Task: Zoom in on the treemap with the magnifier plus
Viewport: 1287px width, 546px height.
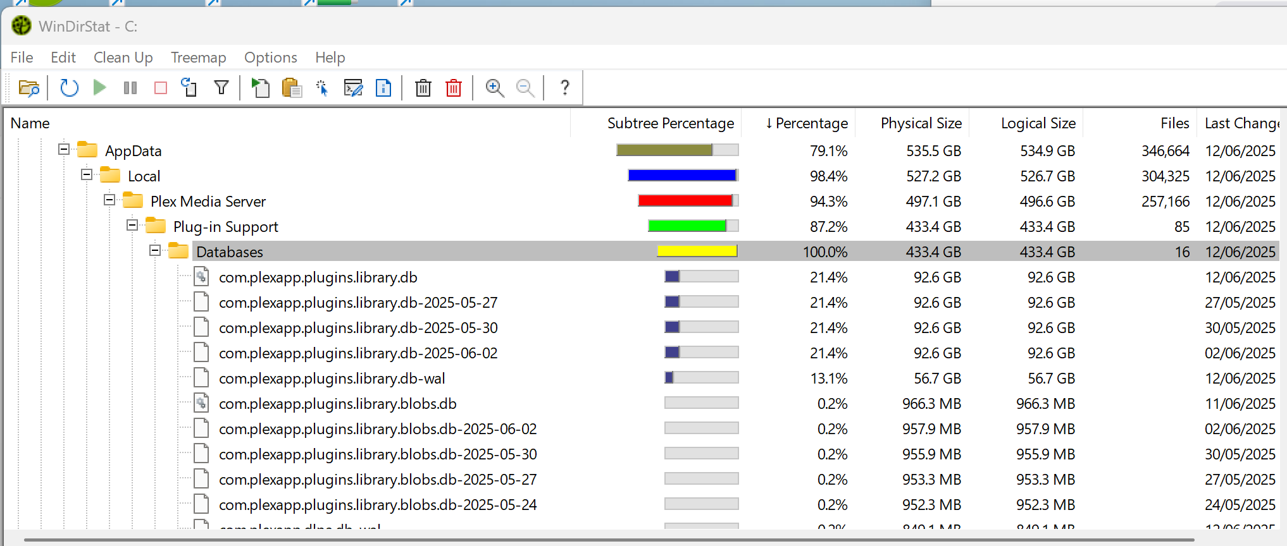Action: [495, 88]
